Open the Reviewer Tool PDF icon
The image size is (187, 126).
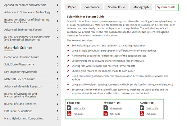pos(106,113)
